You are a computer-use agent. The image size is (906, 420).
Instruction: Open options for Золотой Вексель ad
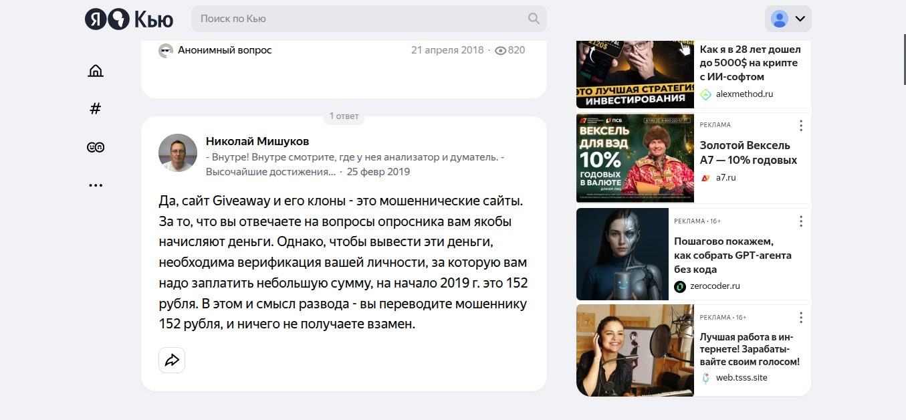coord(800,126)
